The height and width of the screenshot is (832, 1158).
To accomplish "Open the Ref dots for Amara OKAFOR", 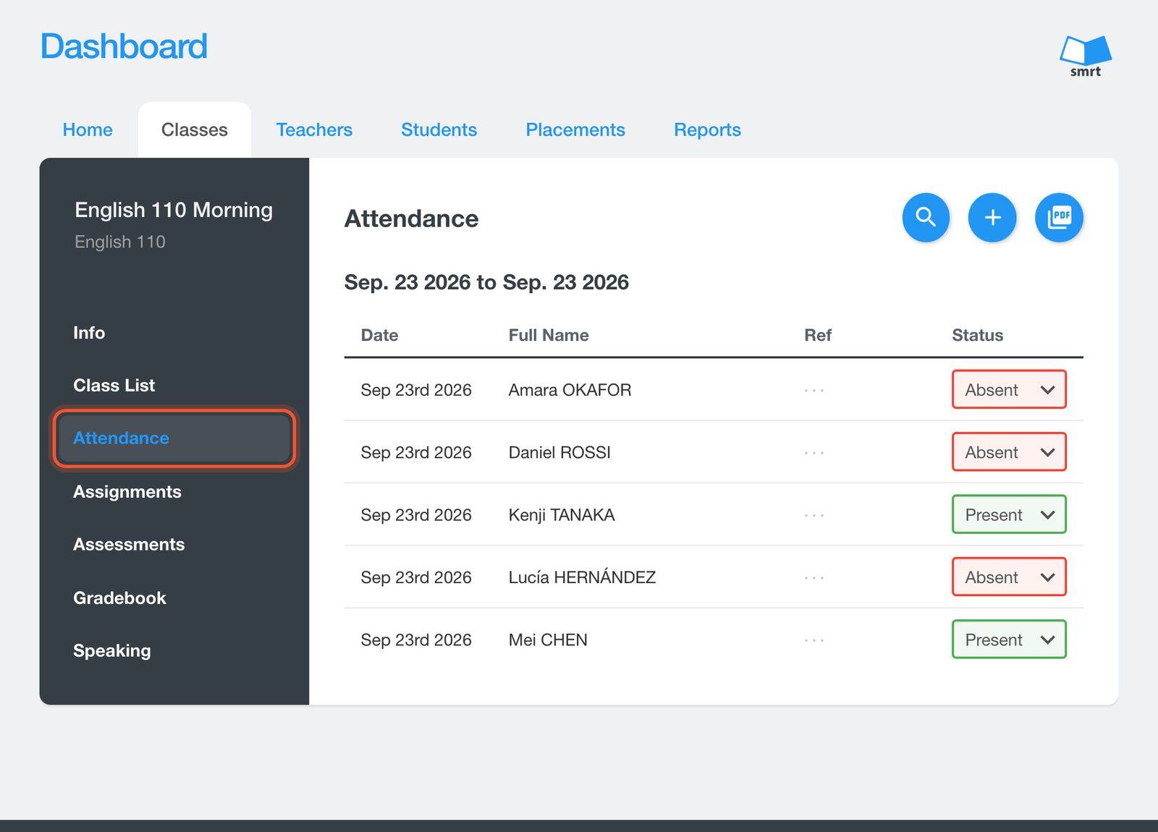I will 814,390.
